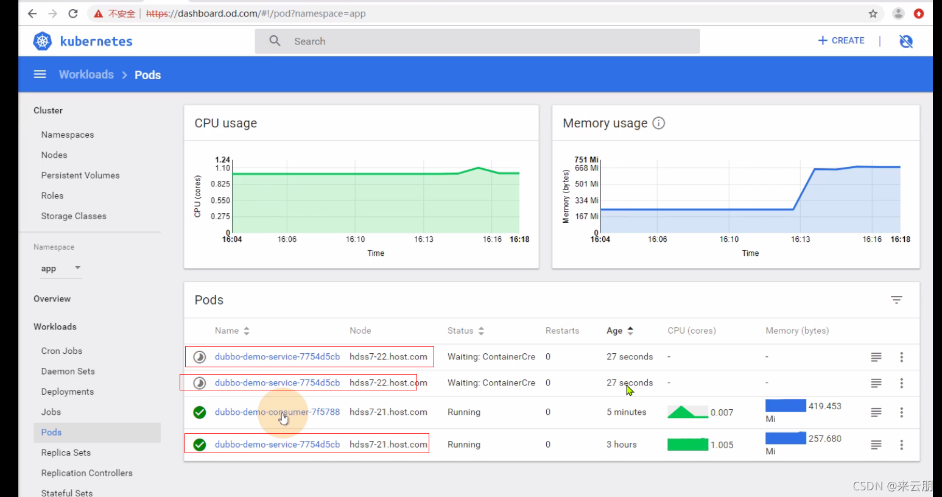Click the browser back arrow
Image resolution: width=942 pixels, height=497 pixels.
32,13
